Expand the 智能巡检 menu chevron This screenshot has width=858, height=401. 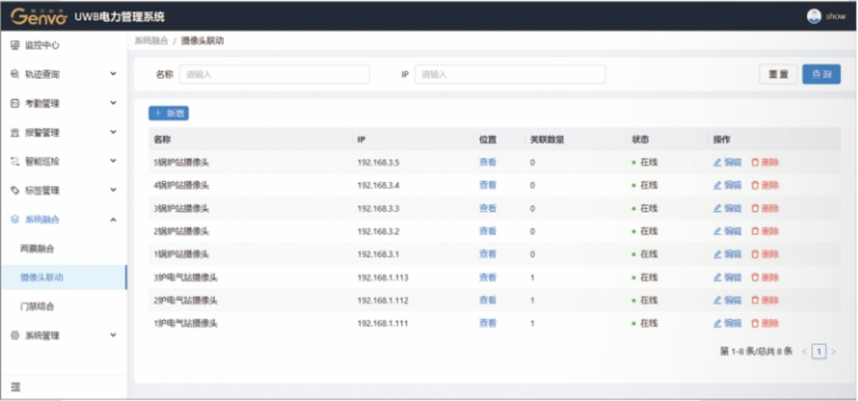point(113,160)
